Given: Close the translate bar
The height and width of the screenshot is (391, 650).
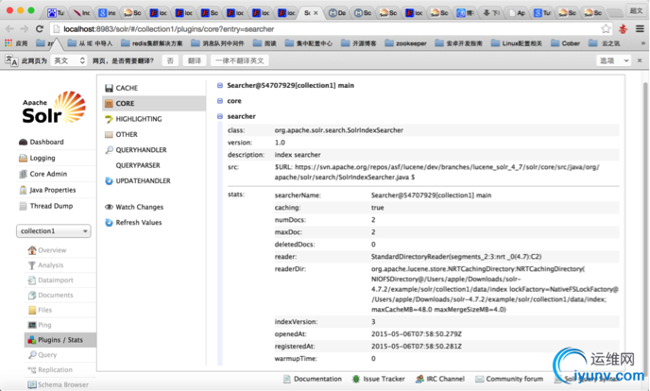Looking at the screenshot, I should click(x=640, y=60).
